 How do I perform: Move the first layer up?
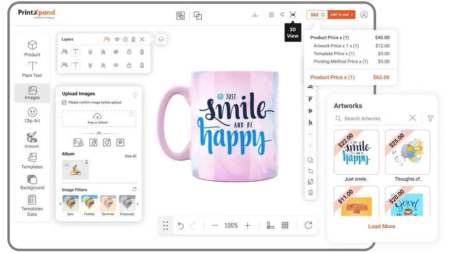click(x=103, y=52)
